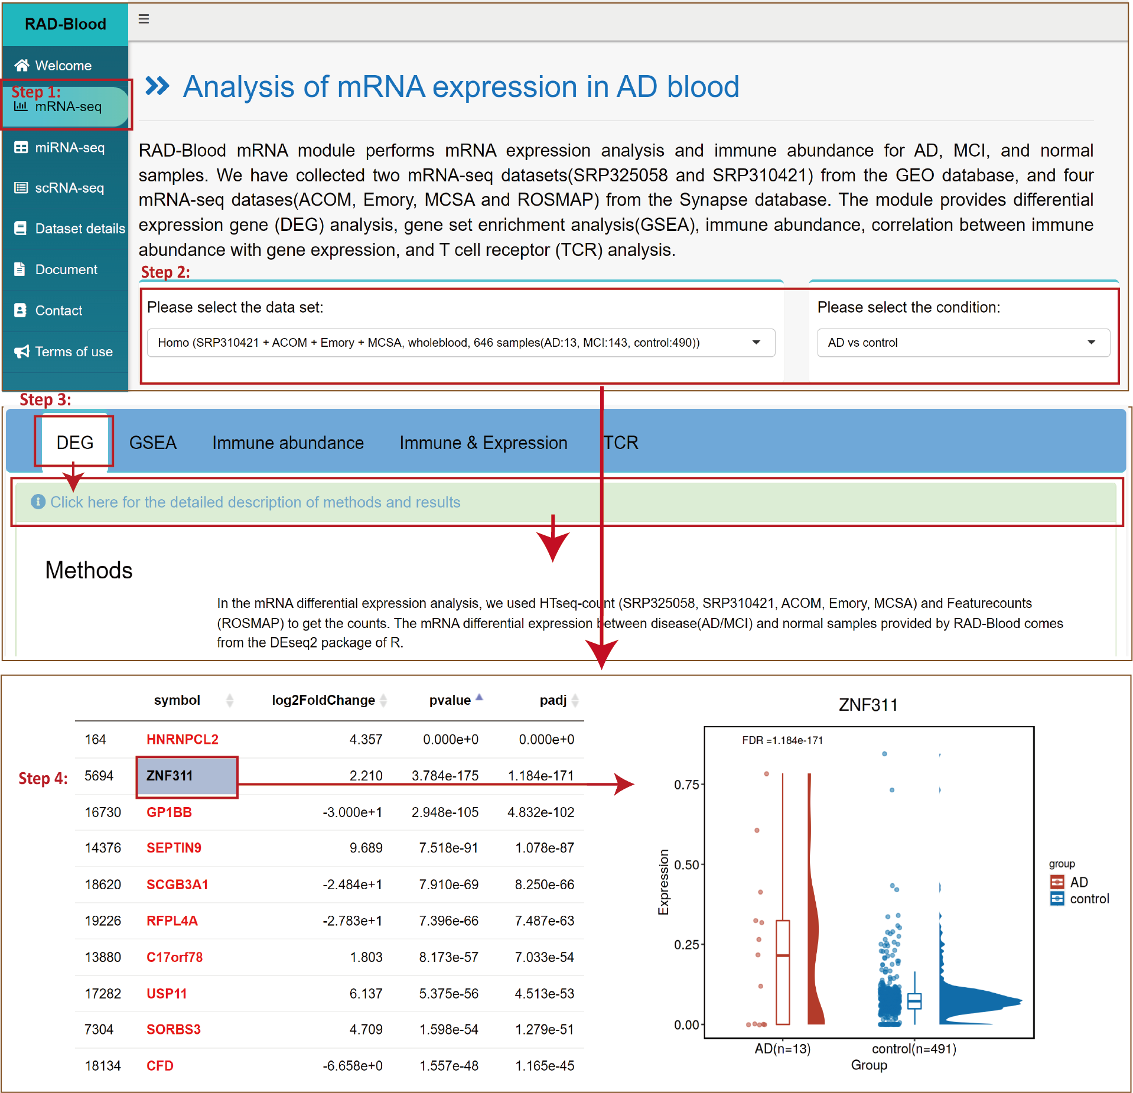Click the Document file icon
1133x1093 pixels.
(19, 269)
